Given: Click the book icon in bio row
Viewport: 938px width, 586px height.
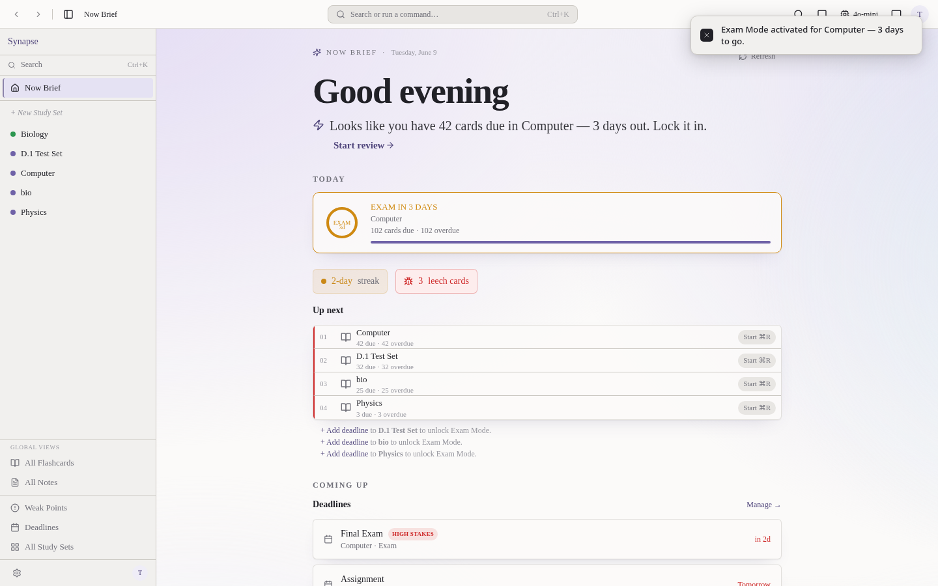Looking at the screenshot, I should point(346,384).
